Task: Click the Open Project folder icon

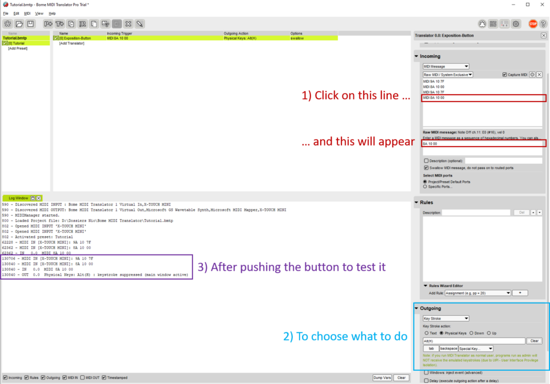Action: [x=19, y=24]
